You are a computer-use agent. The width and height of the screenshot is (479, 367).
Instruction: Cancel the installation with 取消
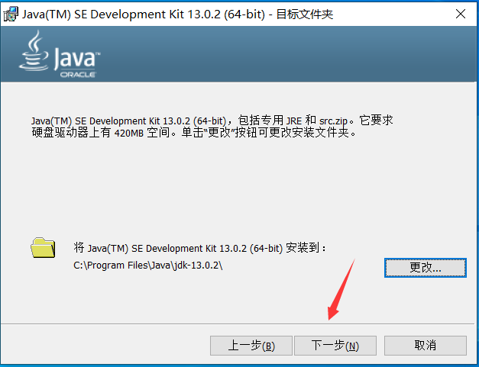coord(426,346)
